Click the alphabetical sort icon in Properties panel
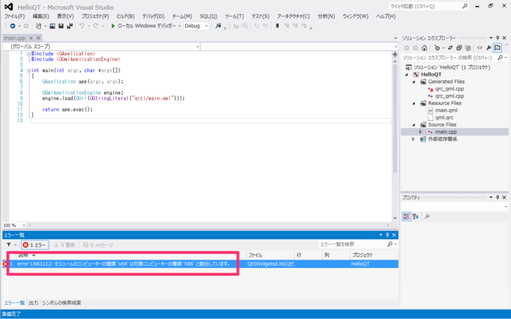 pos(416,216)
